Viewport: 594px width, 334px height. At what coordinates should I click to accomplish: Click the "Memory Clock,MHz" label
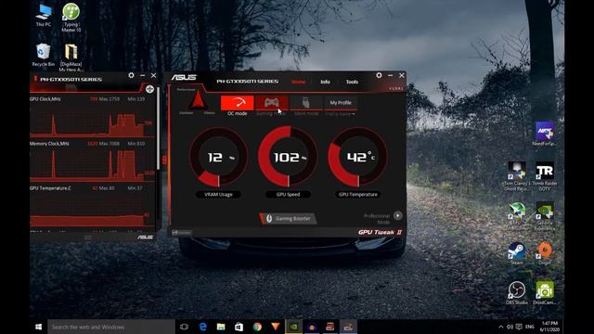click(x=49, y=144)
